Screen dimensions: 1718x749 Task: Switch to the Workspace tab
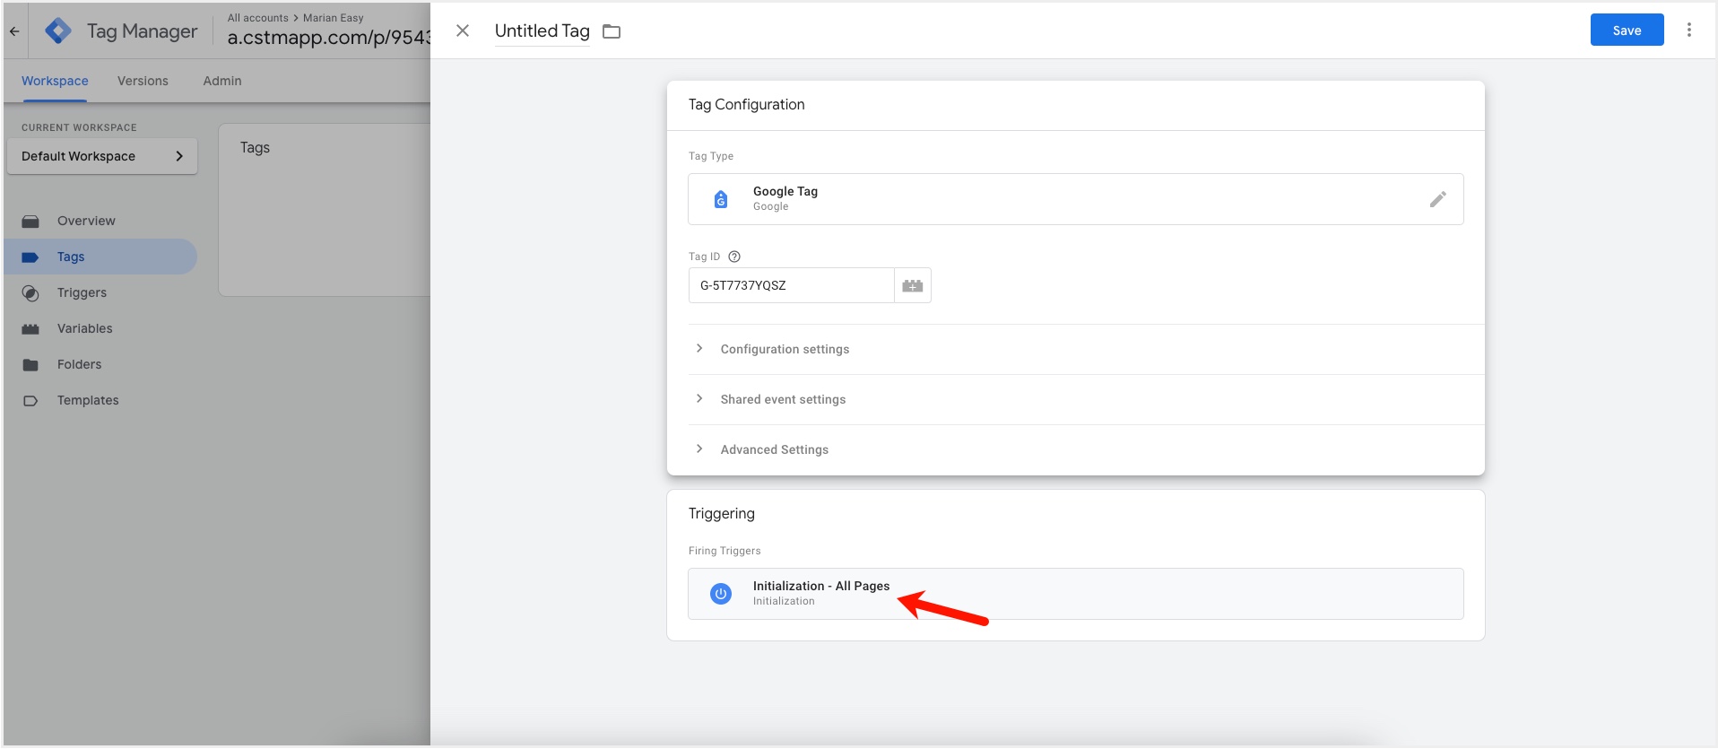55,81
